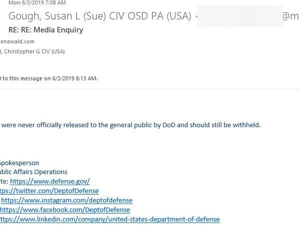The width and height of the screenshot is (299, 228).
Task: Open the defense.gov website link
Action: [x=50, y=181]
